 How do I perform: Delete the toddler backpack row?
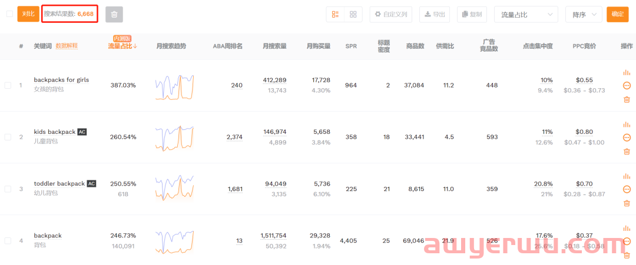pyautogui.click(x=626, y=203)
